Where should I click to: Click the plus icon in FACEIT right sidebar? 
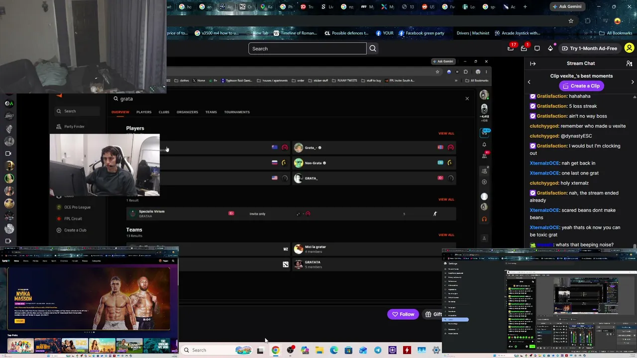[484, 182]
